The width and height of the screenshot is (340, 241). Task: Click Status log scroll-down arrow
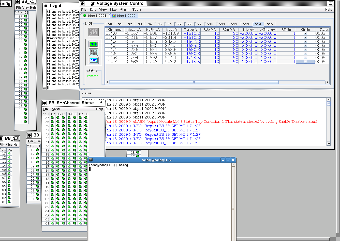(329, 144)
